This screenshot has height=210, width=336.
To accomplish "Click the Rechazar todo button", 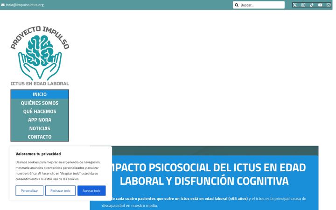I will (x=60, y=190).
